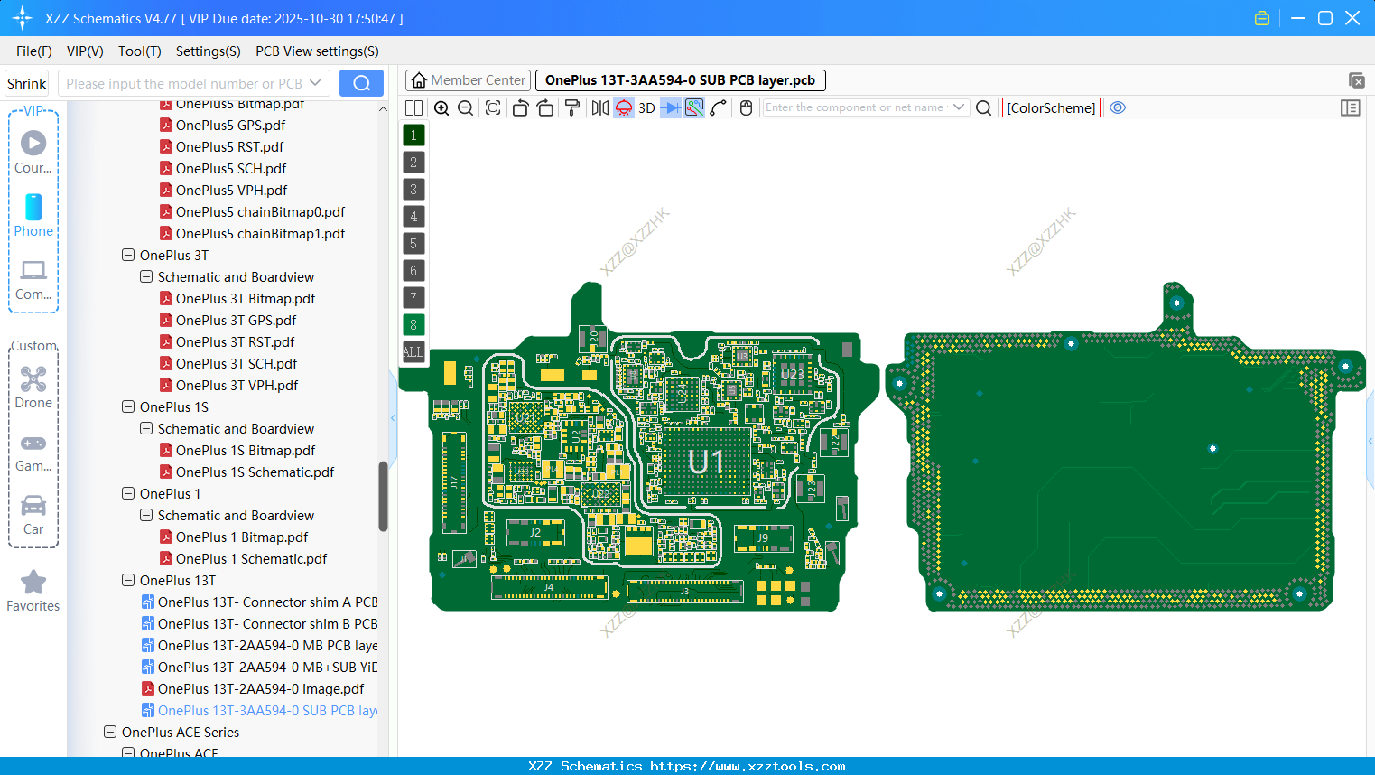Viewport: 1375px width, 775px height.
Task: Collapse the Schematic and Boardview group under OnePlus 3T
Action: pos(145,276)
